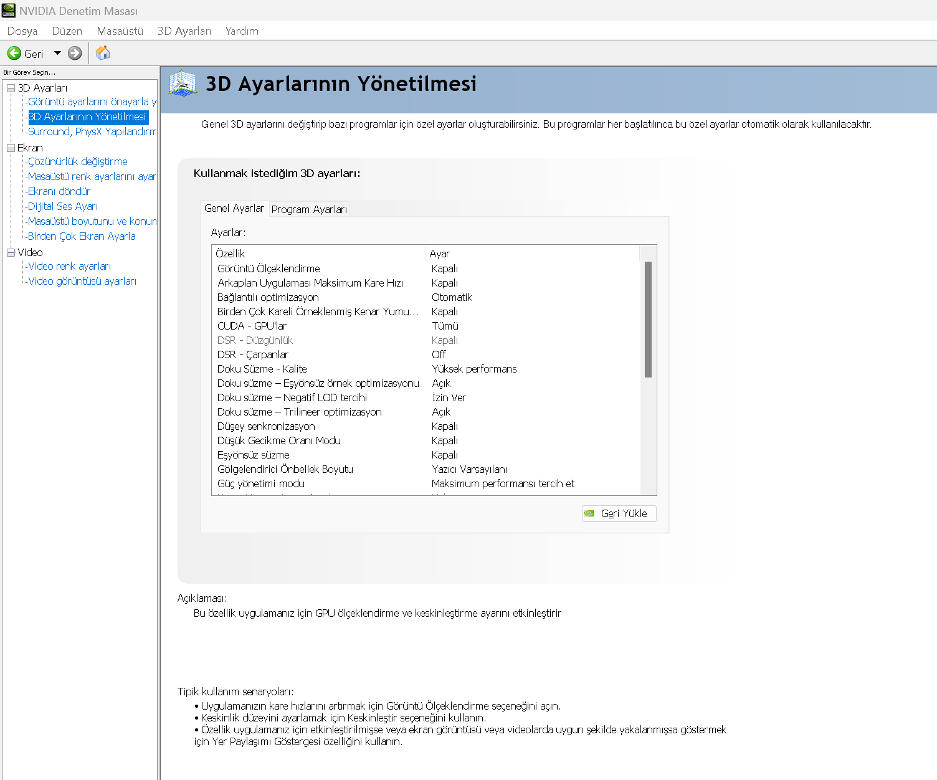The width and height of the screenshot is (937, 780).
Task: Click Maksimum performansı tercih et value
Action: click(x=503, y=483)
